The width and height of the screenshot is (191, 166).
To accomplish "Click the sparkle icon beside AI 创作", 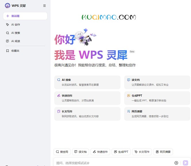I will (x=7, y=25).
